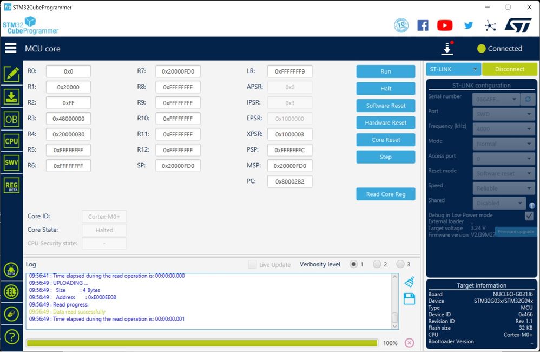Open the Frequency (kHz) dropdown
Viewport: 540px width, 352px height.
(504, 129)
